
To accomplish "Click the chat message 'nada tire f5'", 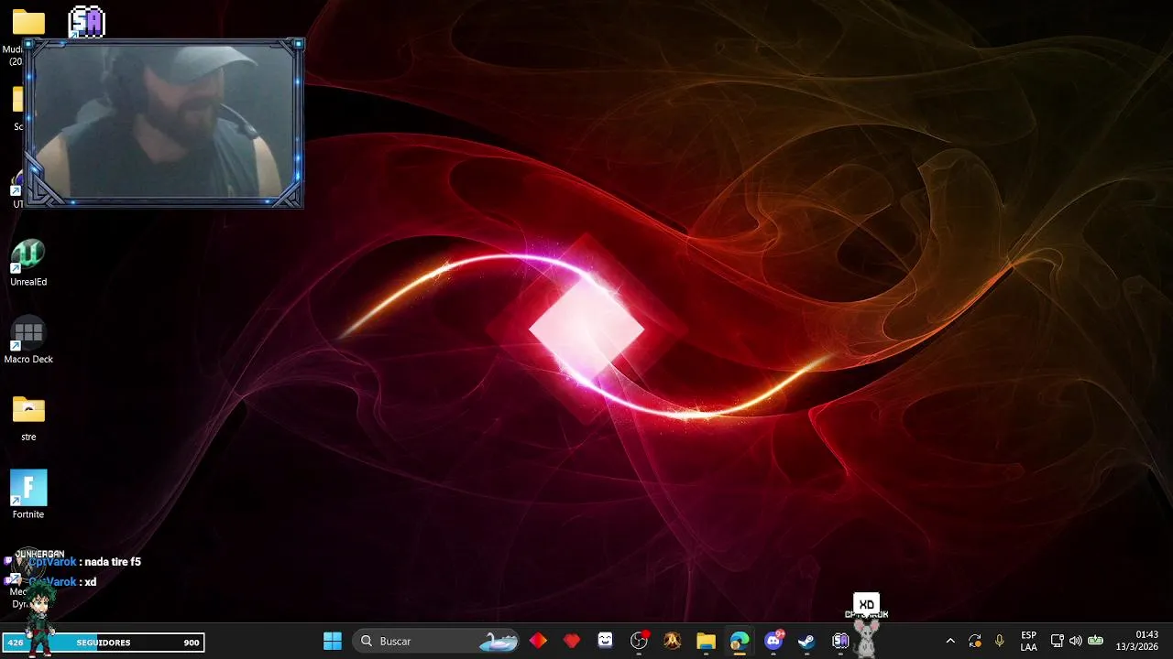I will click(112, 562).
